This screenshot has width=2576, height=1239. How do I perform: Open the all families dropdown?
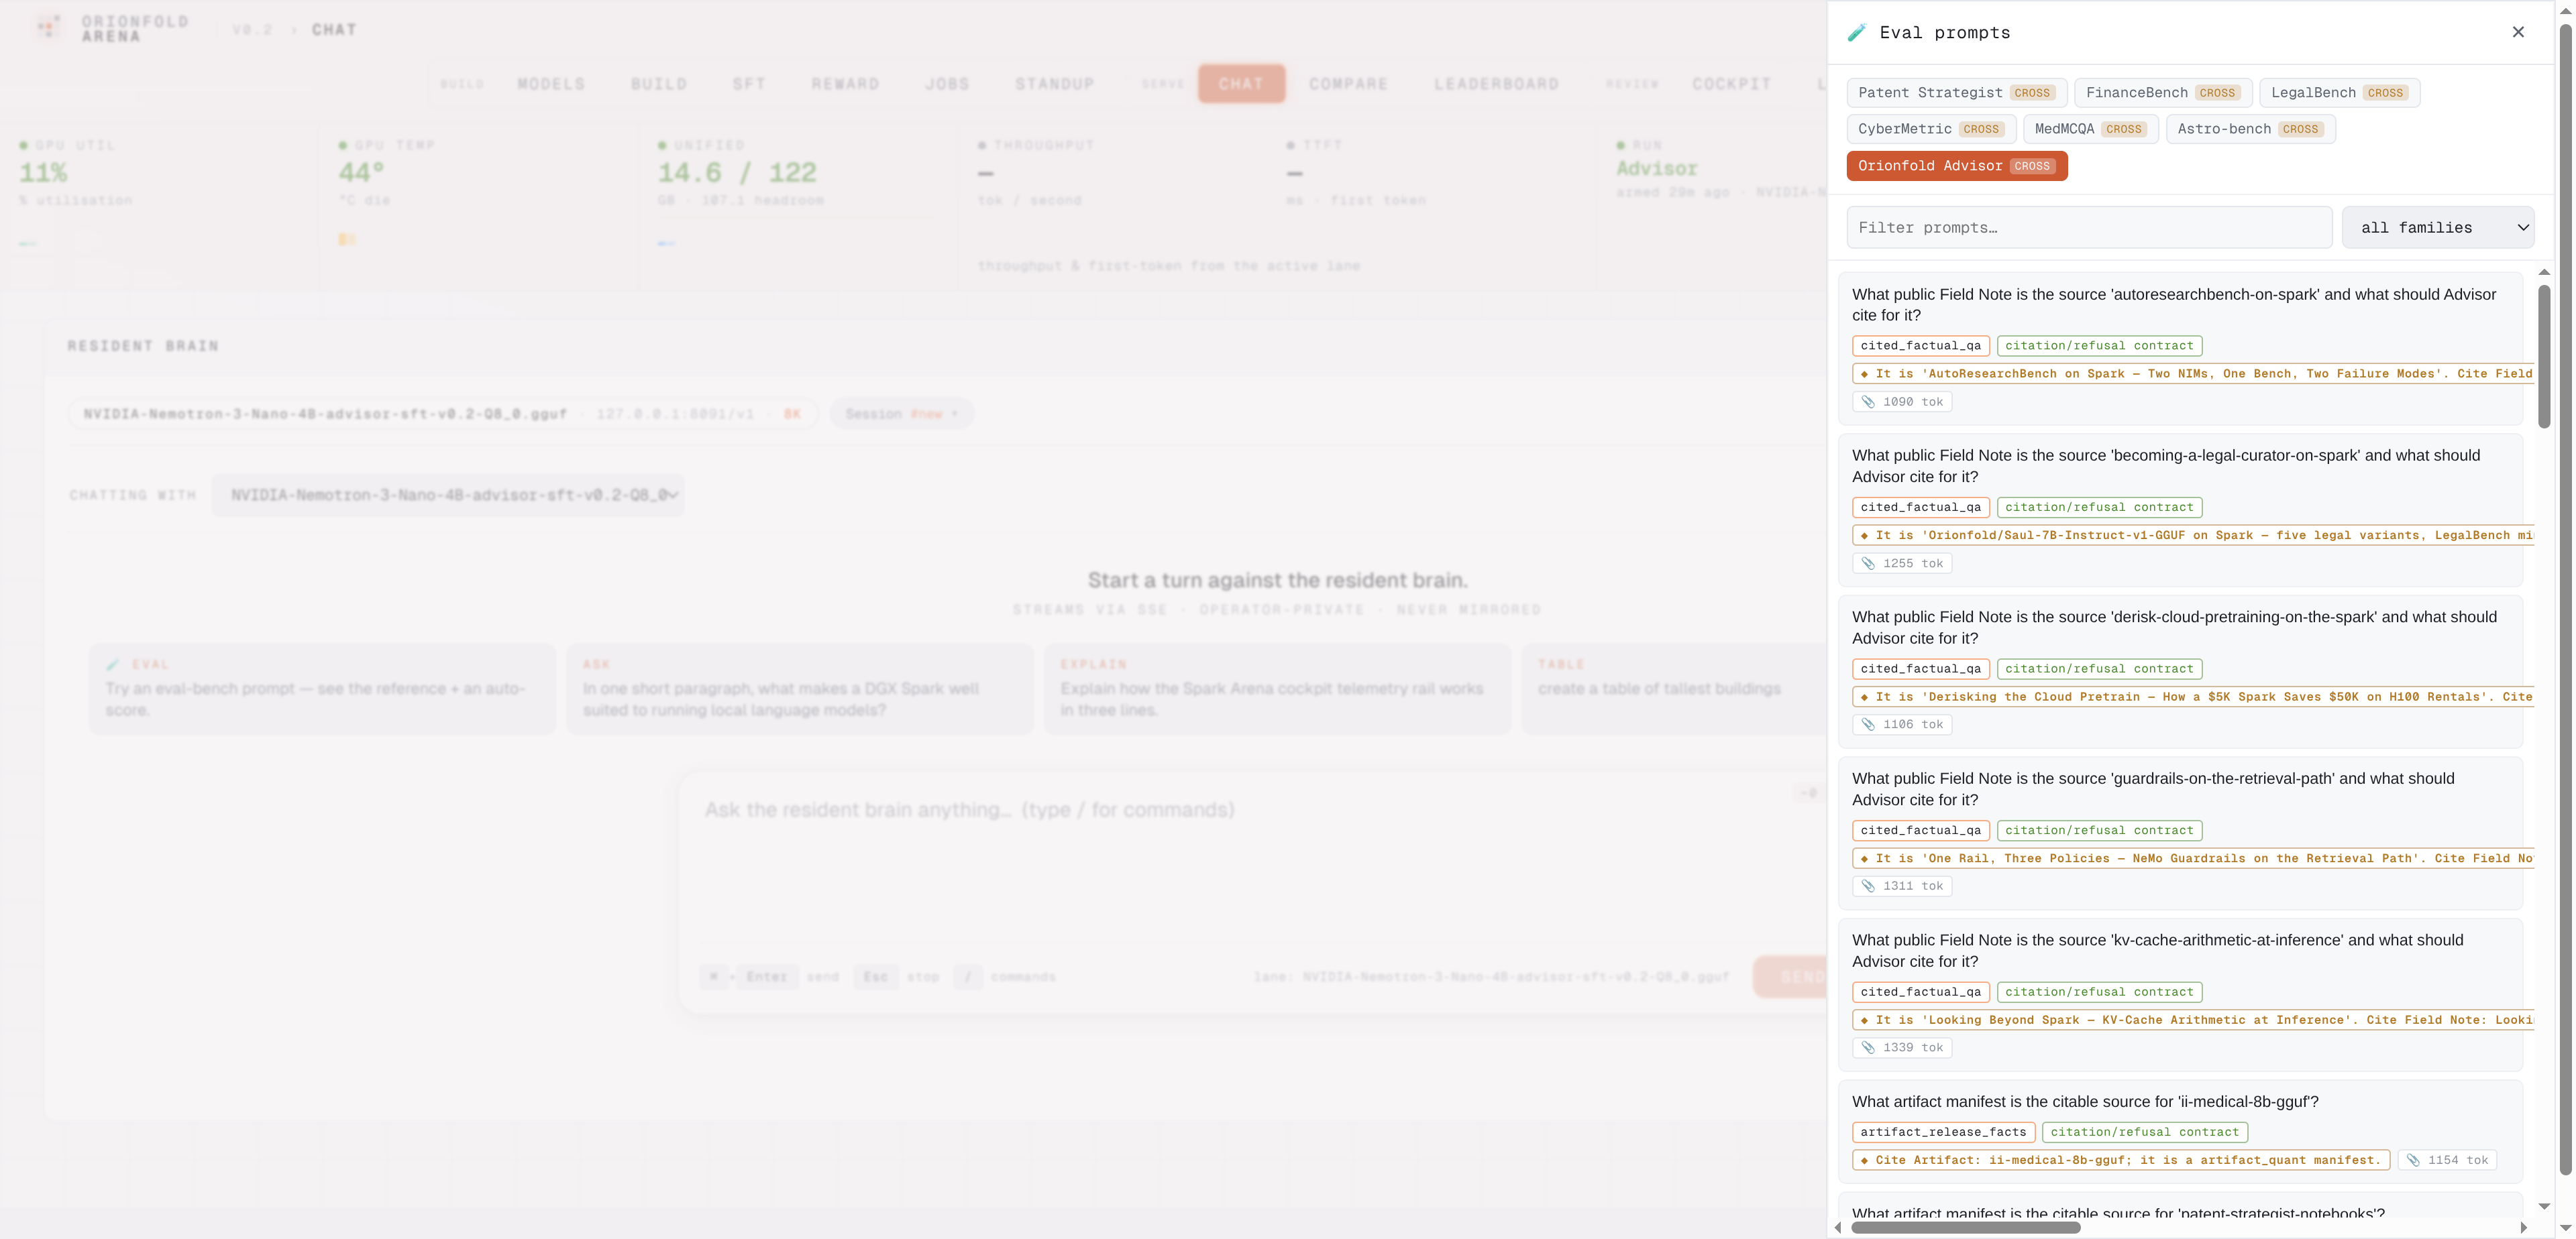click(2437, 228)
